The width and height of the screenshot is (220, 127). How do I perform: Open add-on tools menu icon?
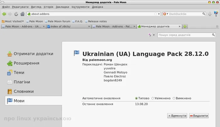tap(150, 35)
